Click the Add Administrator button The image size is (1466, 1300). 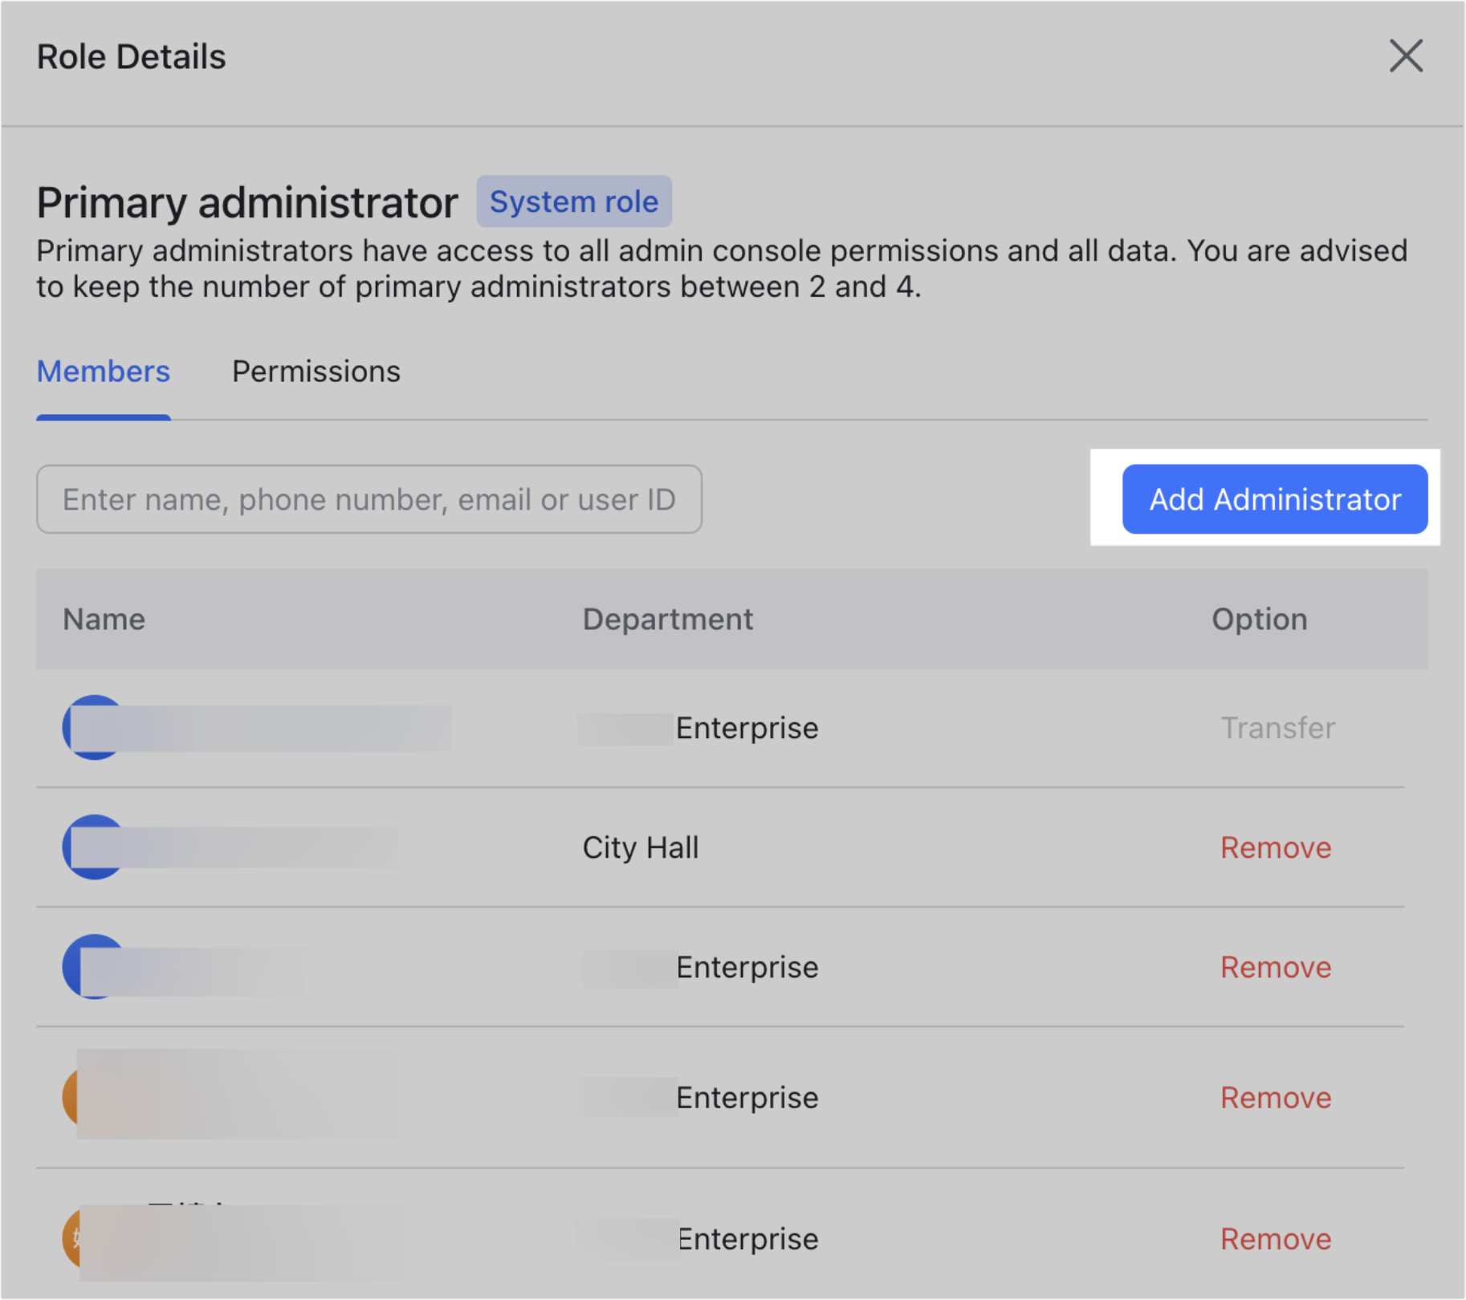(x=1274, y=499)
